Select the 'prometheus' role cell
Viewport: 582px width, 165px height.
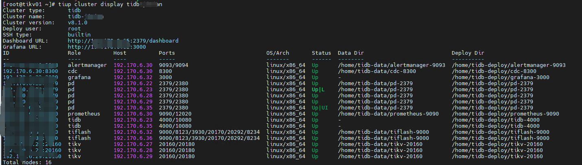pos(84,114)
